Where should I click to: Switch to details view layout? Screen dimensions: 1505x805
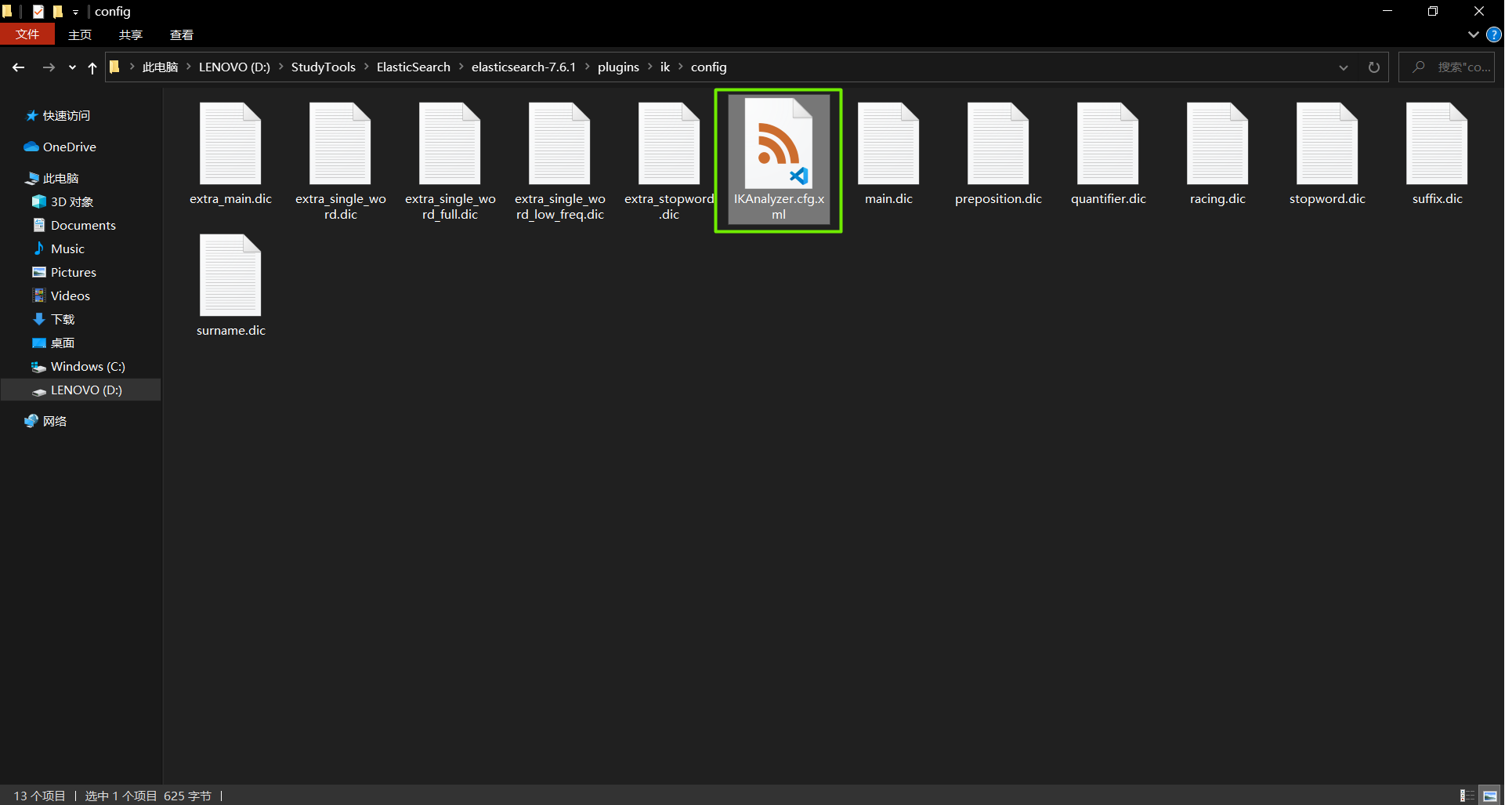coord(1467,796)
